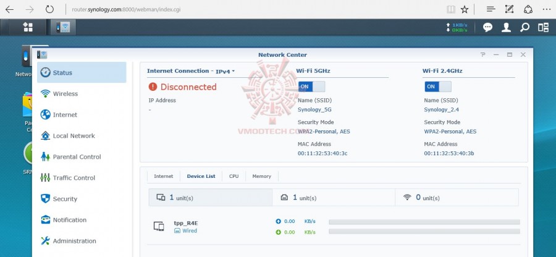The width and height of the screenshot is (556, 257).
Task: Open the IPv4 dropdown next to Internet Connection
Action: point(225,71)
